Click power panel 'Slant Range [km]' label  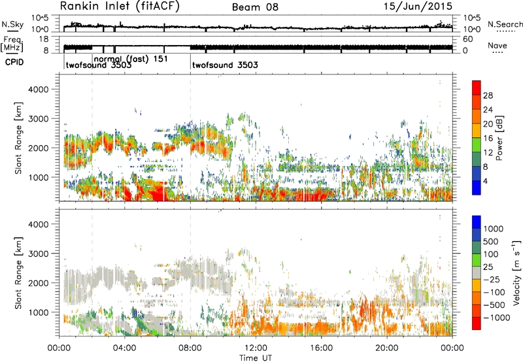pos(18,138)
